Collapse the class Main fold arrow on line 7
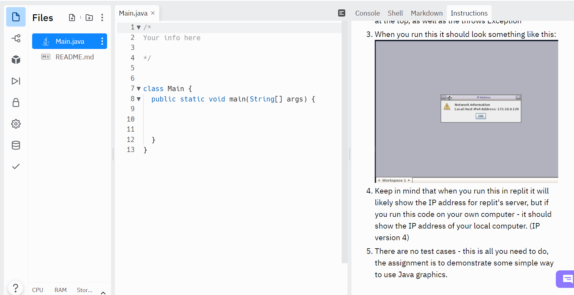The width and height of the screenshot is (574, 295). click(x=139, y=89)
